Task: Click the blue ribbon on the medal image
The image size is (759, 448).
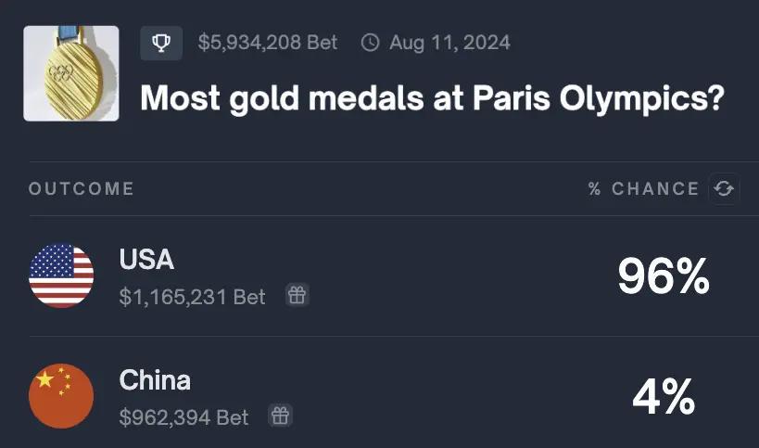Action: point(69,34)
